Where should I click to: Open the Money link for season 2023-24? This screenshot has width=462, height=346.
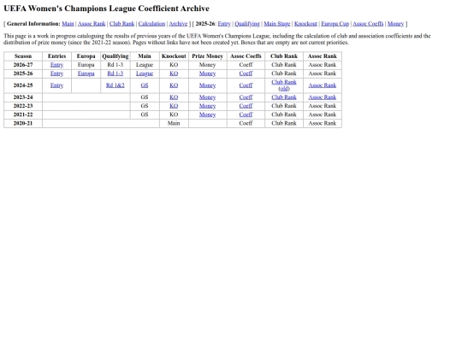tap(207, 97)
